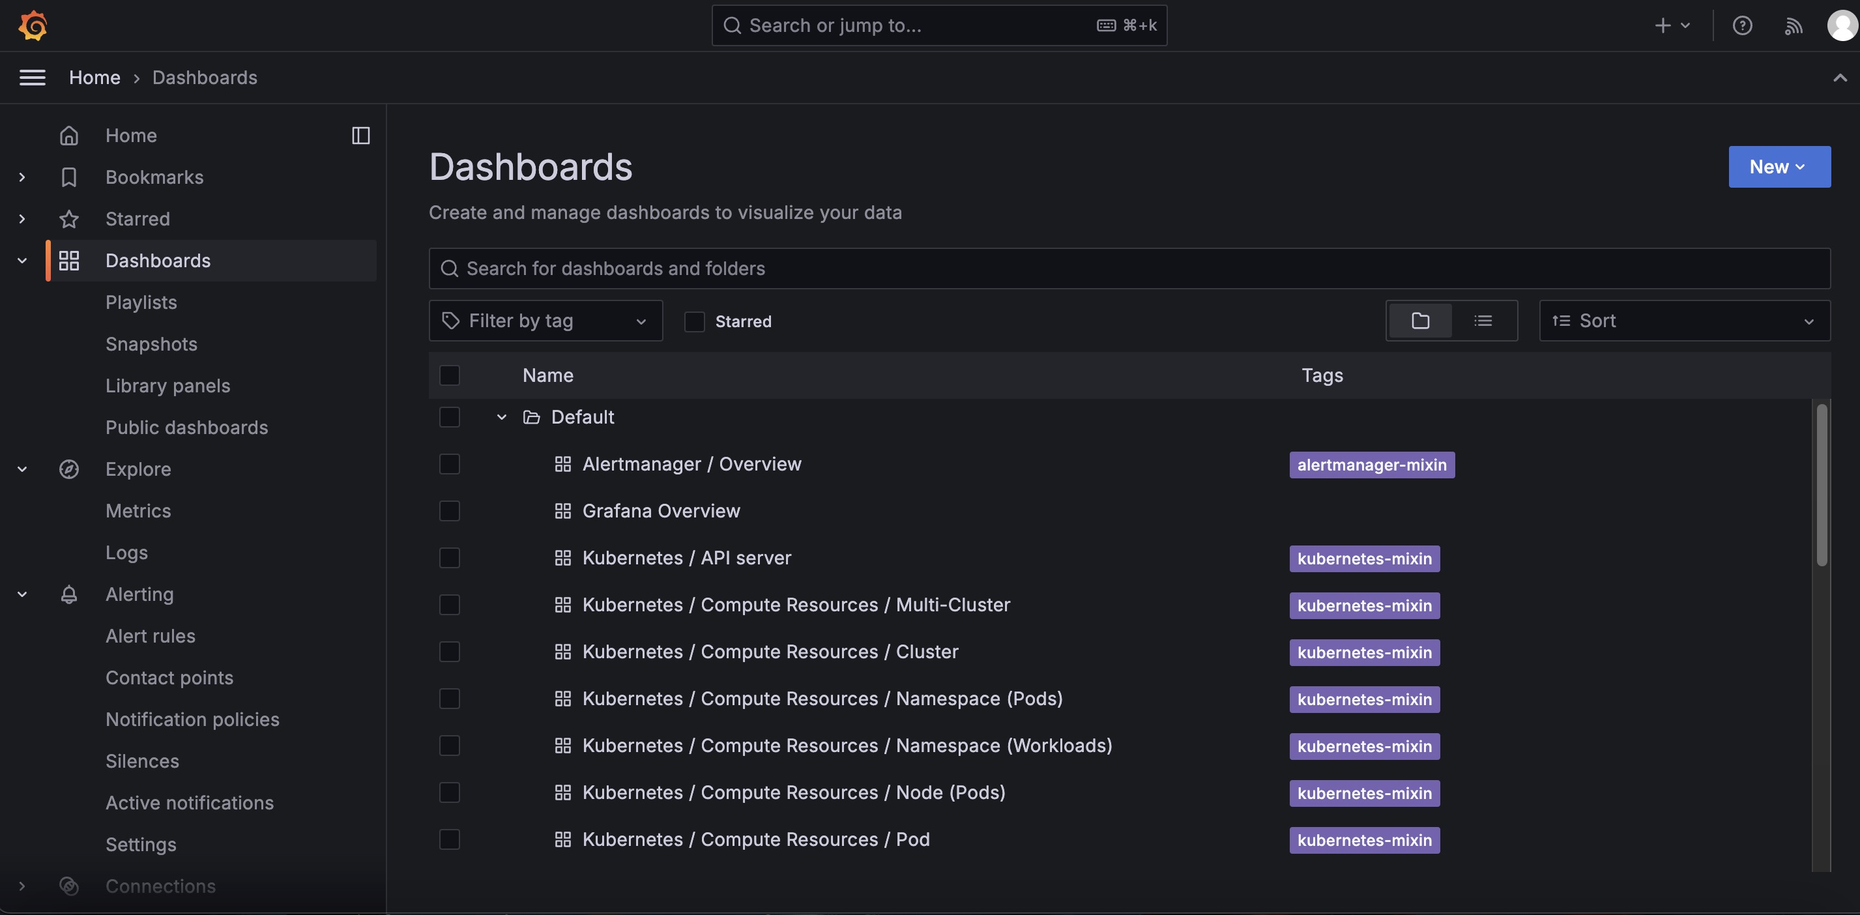Viewport: 1860px width, 915px height.
Task: Open the news feed RSS icon
Action: [x=1794, y=25]
